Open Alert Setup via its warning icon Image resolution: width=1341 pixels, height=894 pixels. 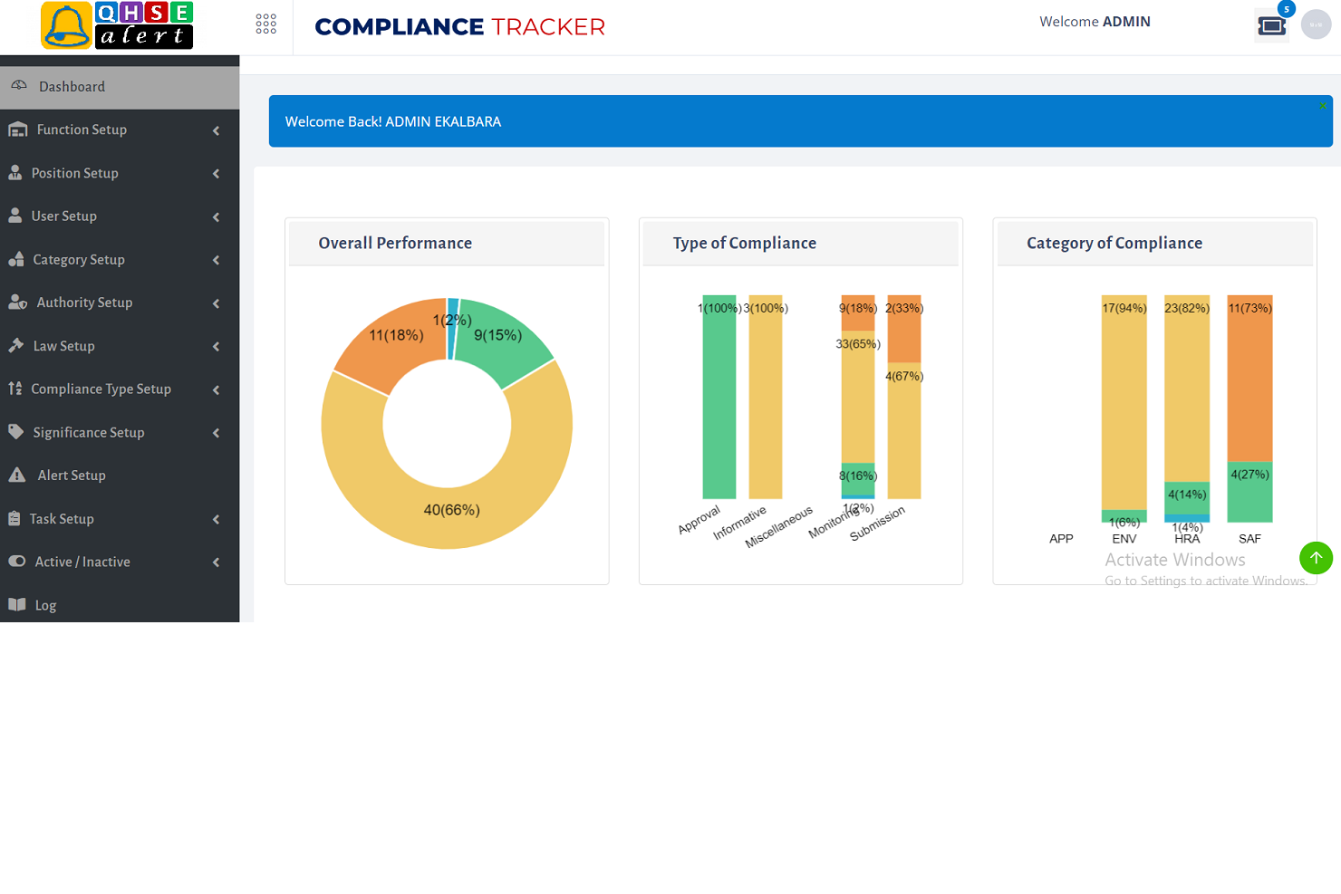pyautogui.click(x=18, y=475)
